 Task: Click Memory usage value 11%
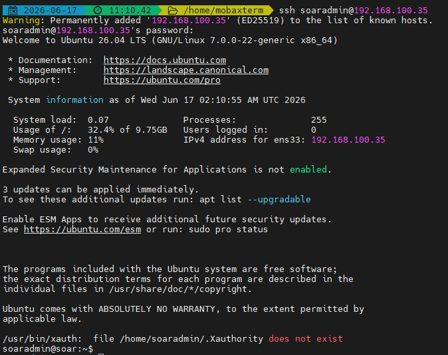coord(96,140)
